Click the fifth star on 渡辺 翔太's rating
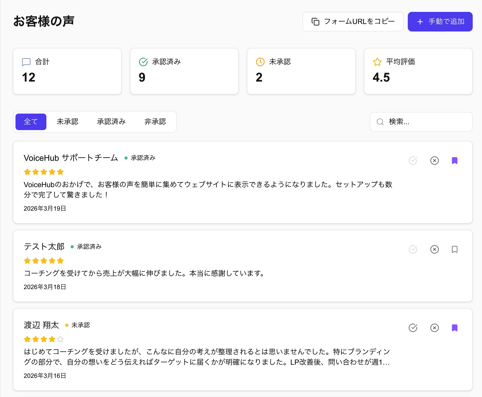Viewport: 482px width, 397px height. click(60, 339)
